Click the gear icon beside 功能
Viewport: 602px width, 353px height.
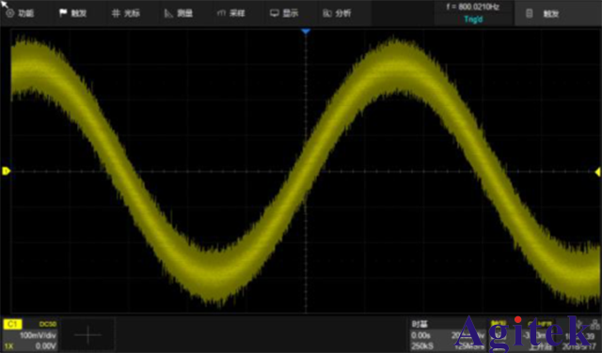pyautogui.click(x=10, y=13)
